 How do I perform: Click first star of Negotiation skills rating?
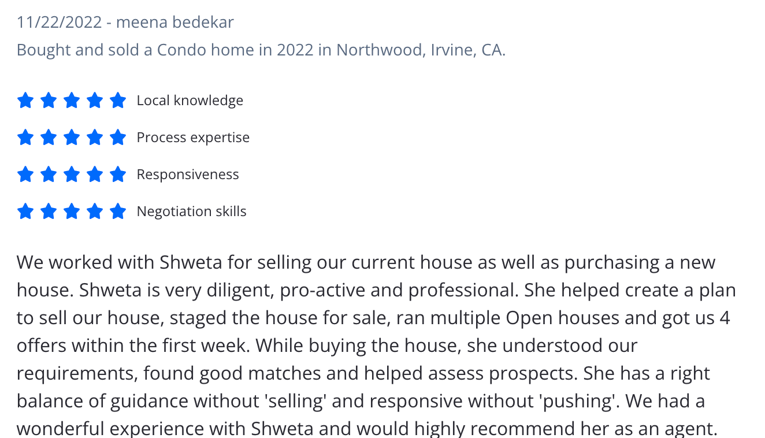(25, 211)
